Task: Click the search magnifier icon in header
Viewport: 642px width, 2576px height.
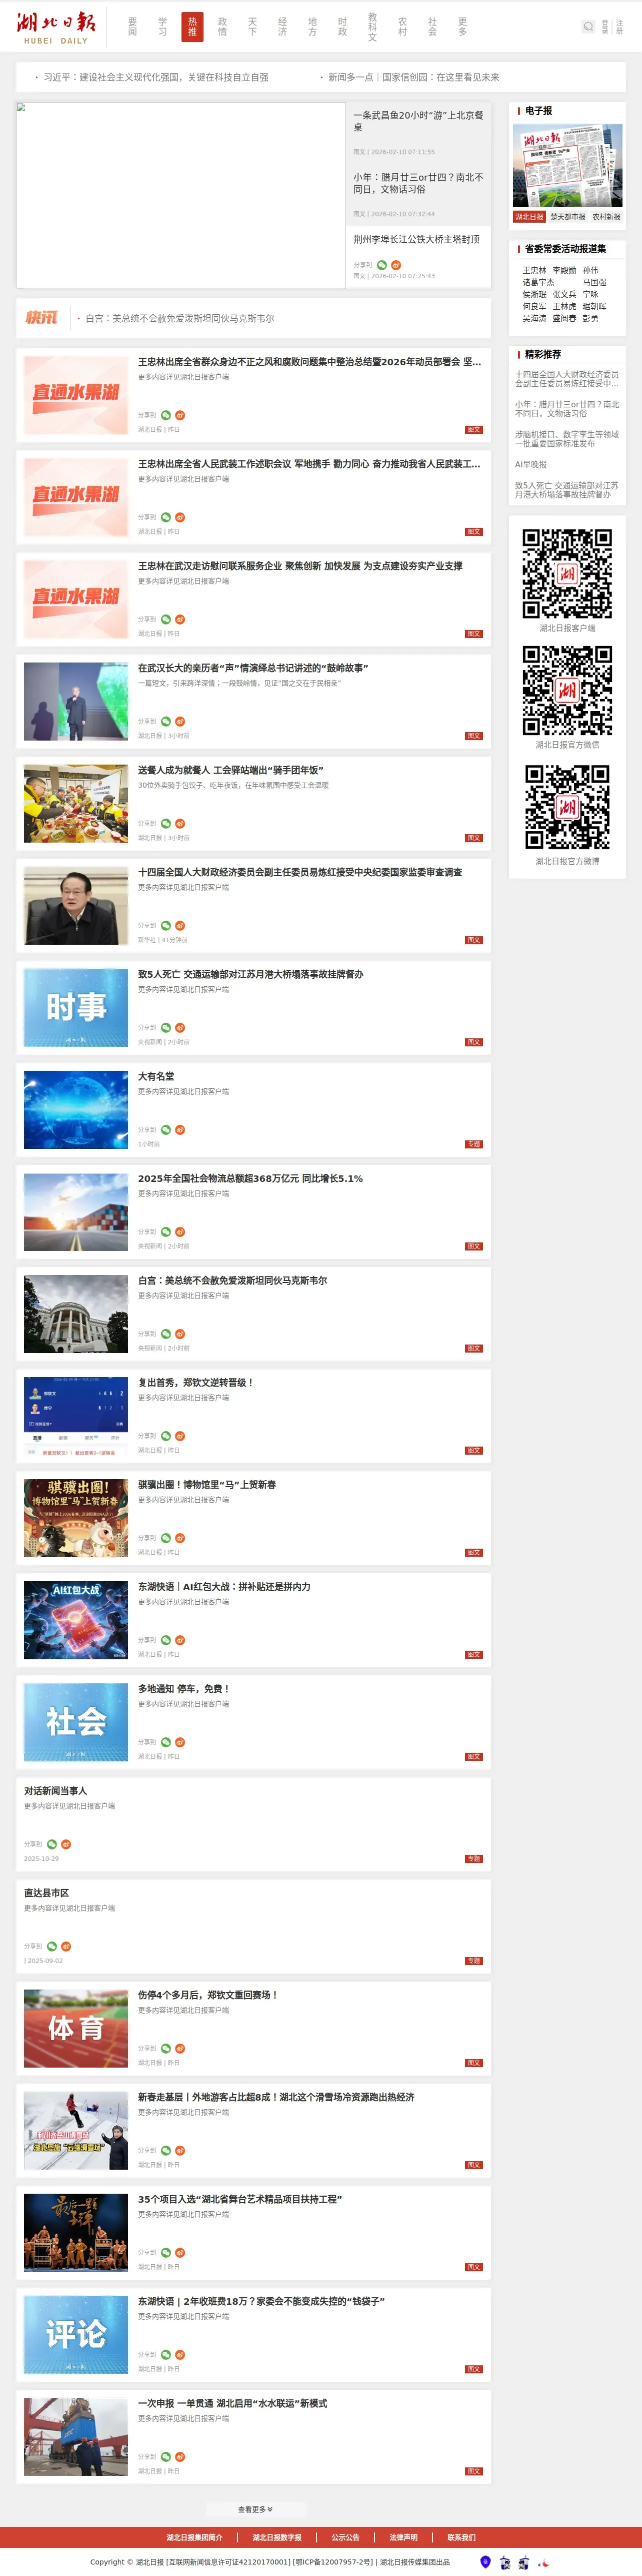Action: [x=588, y=27]
